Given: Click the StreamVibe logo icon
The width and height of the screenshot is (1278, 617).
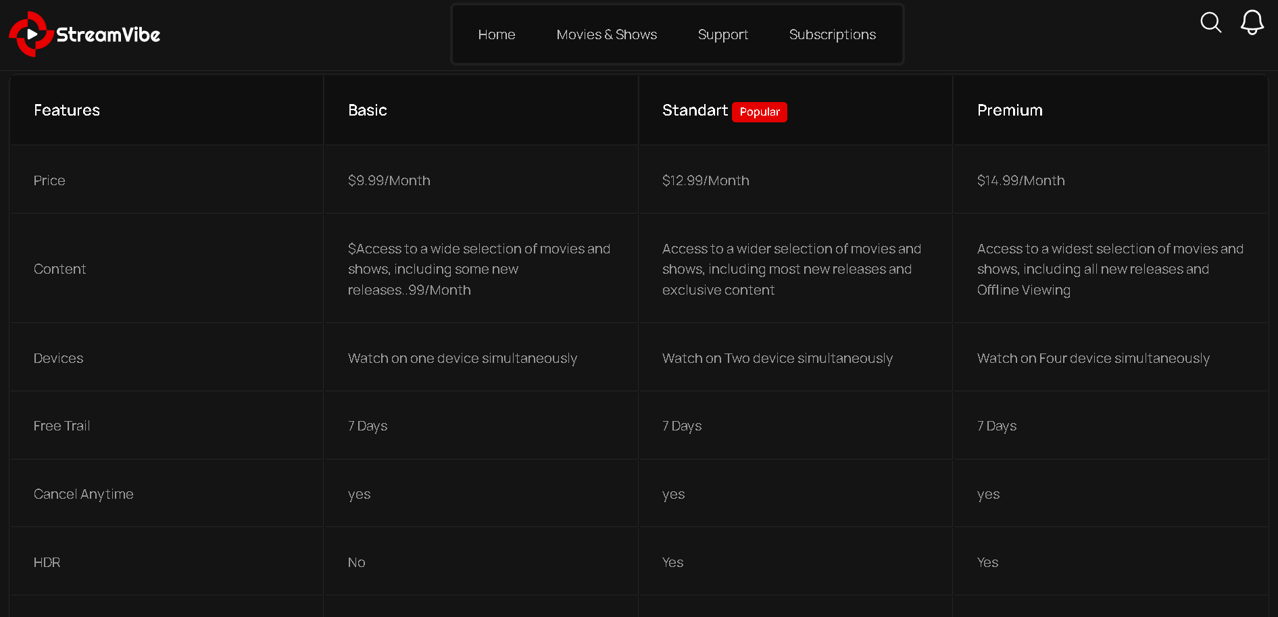Looking at the screenshot, I should 31,34.
